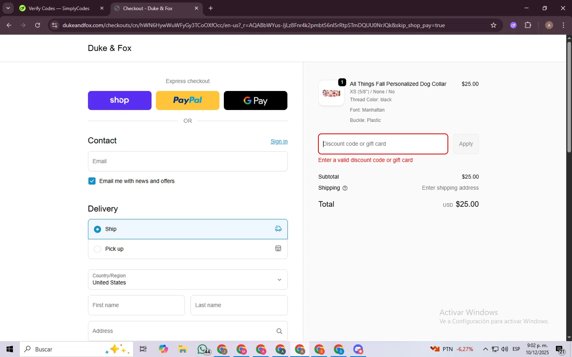Focus the Email input field
This screenshot has height=357, width=572.
click(x=188, y=161)
